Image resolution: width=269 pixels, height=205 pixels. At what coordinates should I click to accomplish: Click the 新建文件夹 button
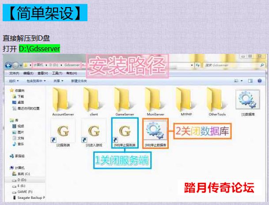coord(80,81)
